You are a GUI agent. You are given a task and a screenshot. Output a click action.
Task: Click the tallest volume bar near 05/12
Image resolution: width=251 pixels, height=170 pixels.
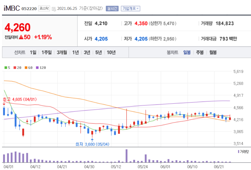(126, 156)
